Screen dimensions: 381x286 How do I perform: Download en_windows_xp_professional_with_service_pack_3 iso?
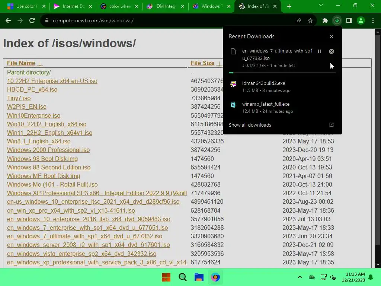click(x=97, y=263)
